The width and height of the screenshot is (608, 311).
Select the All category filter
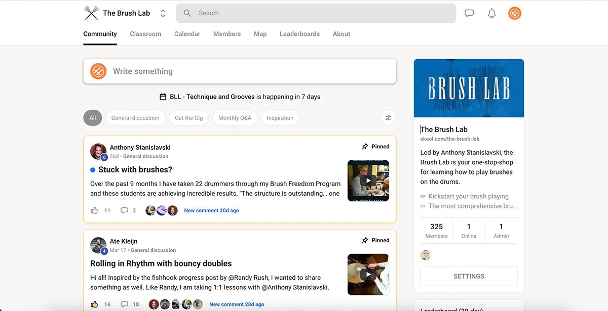(x=93, y=118)
